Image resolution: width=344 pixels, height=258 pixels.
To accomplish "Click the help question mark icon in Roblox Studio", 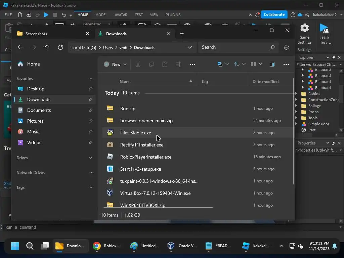I will click(x=293, y=15).
